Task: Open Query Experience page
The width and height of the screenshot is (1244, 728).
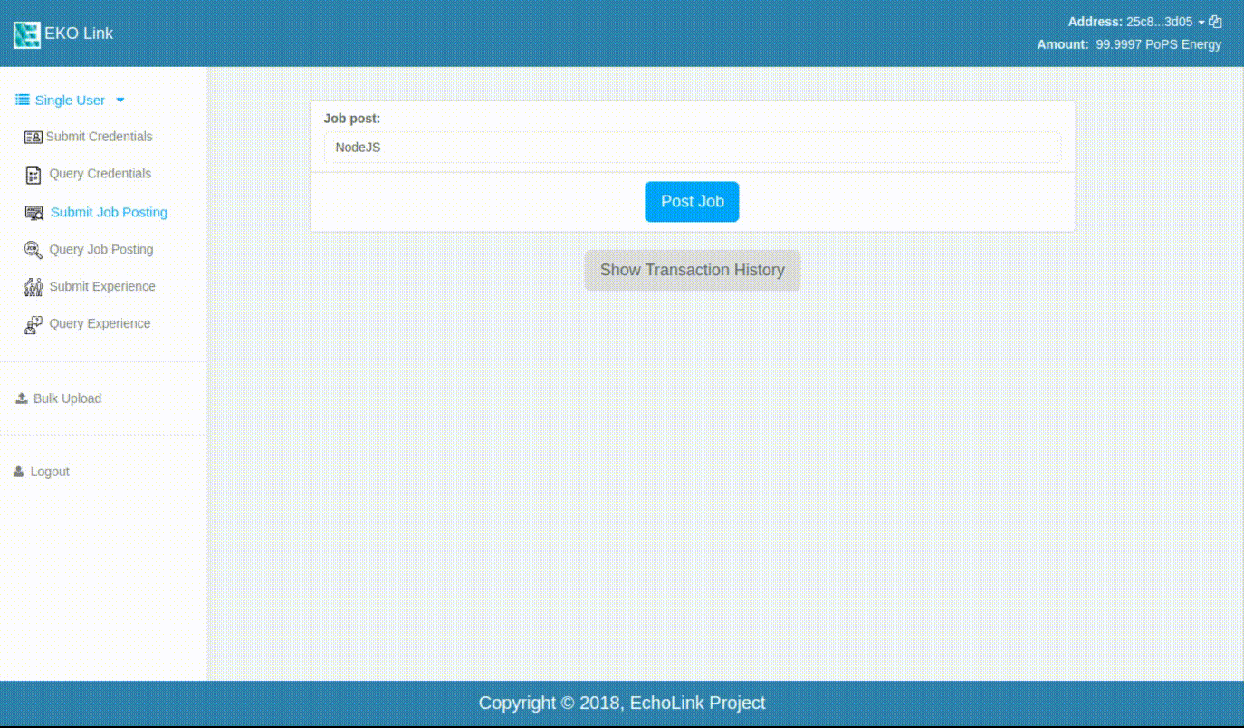Action: (x=100, y=323)
